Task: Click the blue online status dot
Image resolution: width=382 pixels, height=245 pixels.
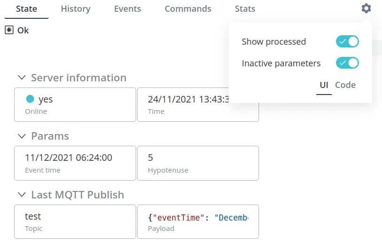Action: [x=30, y=99]
